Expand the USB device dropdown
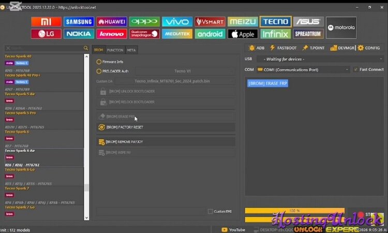This screenshot has width=388, height=233. (319, 59)
